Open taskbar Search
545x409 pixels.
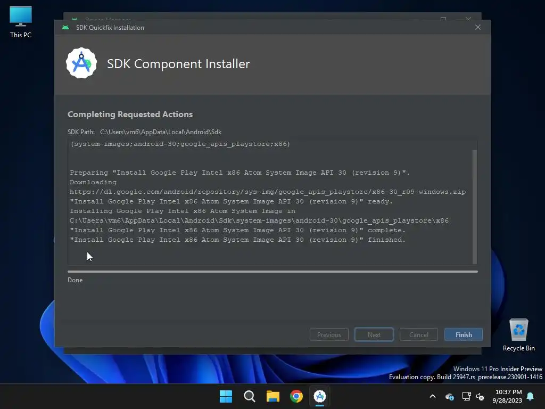pos(249,396)
